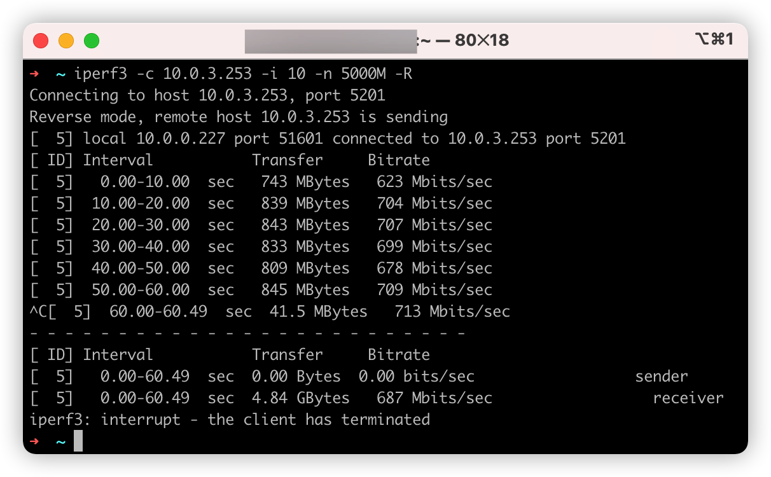Click the "Reverse mode" output line
This screenshot has width=771, height=477.
click(x=239, y=117)
